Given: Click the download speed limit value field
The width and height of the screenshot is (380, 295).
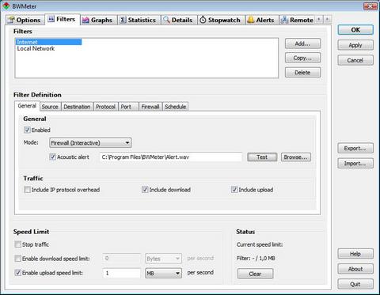Looking at the screenshot, I should pyautogui.click(x=122, y=259).
